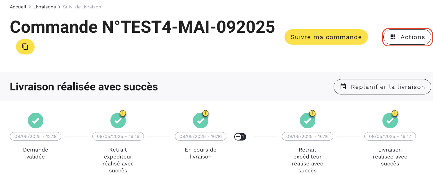This screenshot has width=433, height=175.
Task: Click the Livraison réalisée avec succès heading
Action: (84, 87)
